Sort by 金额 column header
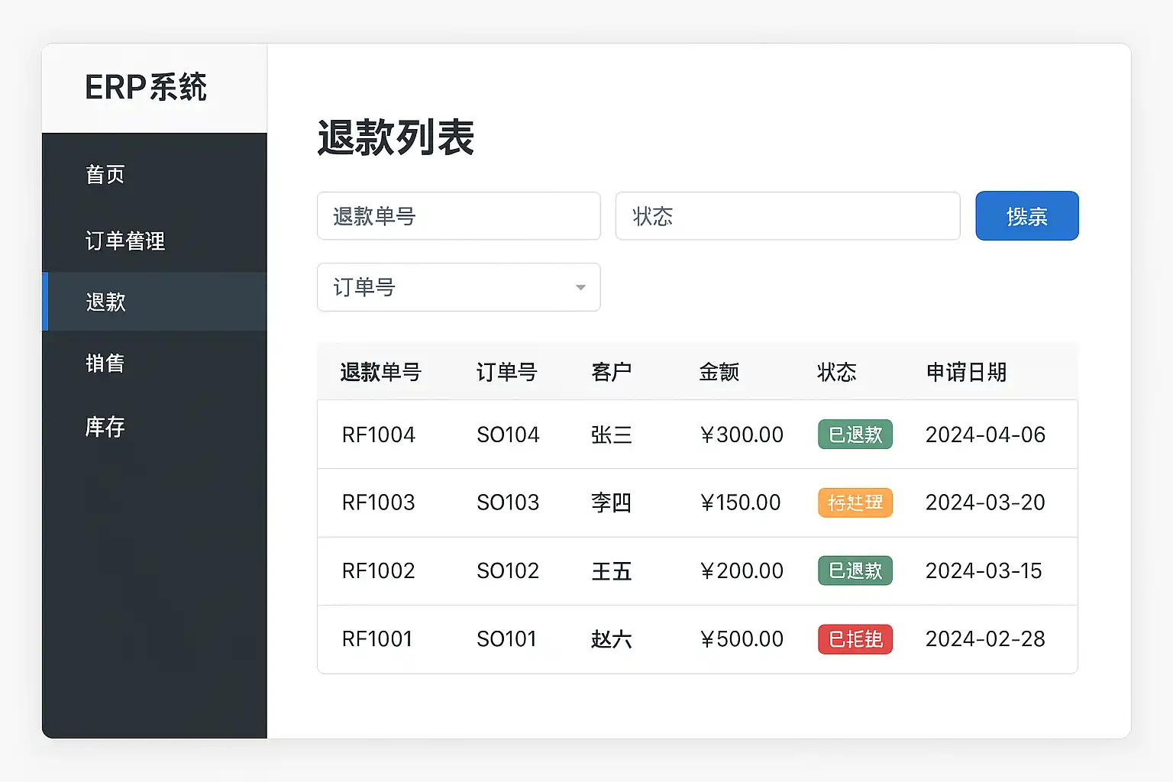Image resolution: width=1173 pixels, height=782 pixels. (x=719, y=372)
